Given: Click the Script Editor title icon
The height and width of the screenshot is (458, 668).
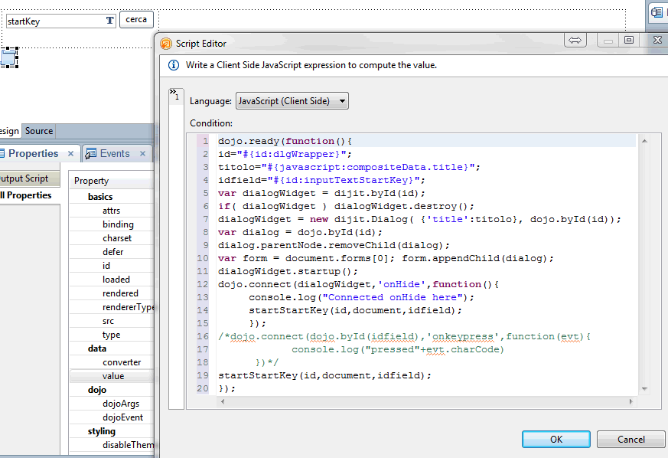Looking at the screenshot, I should coord(166,44).
